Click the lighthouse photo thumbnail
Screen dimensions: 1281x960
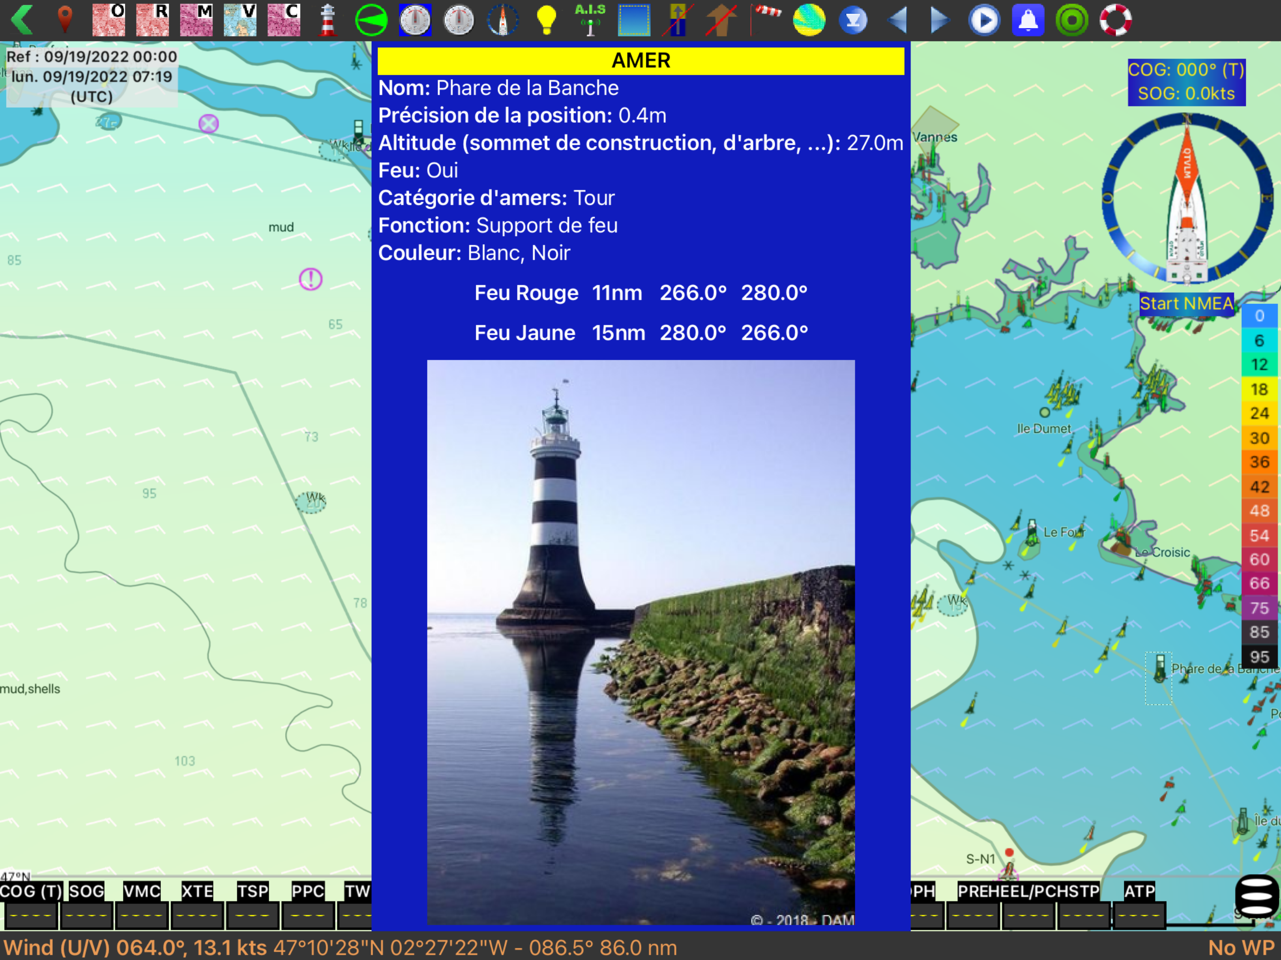pos(640,642)
